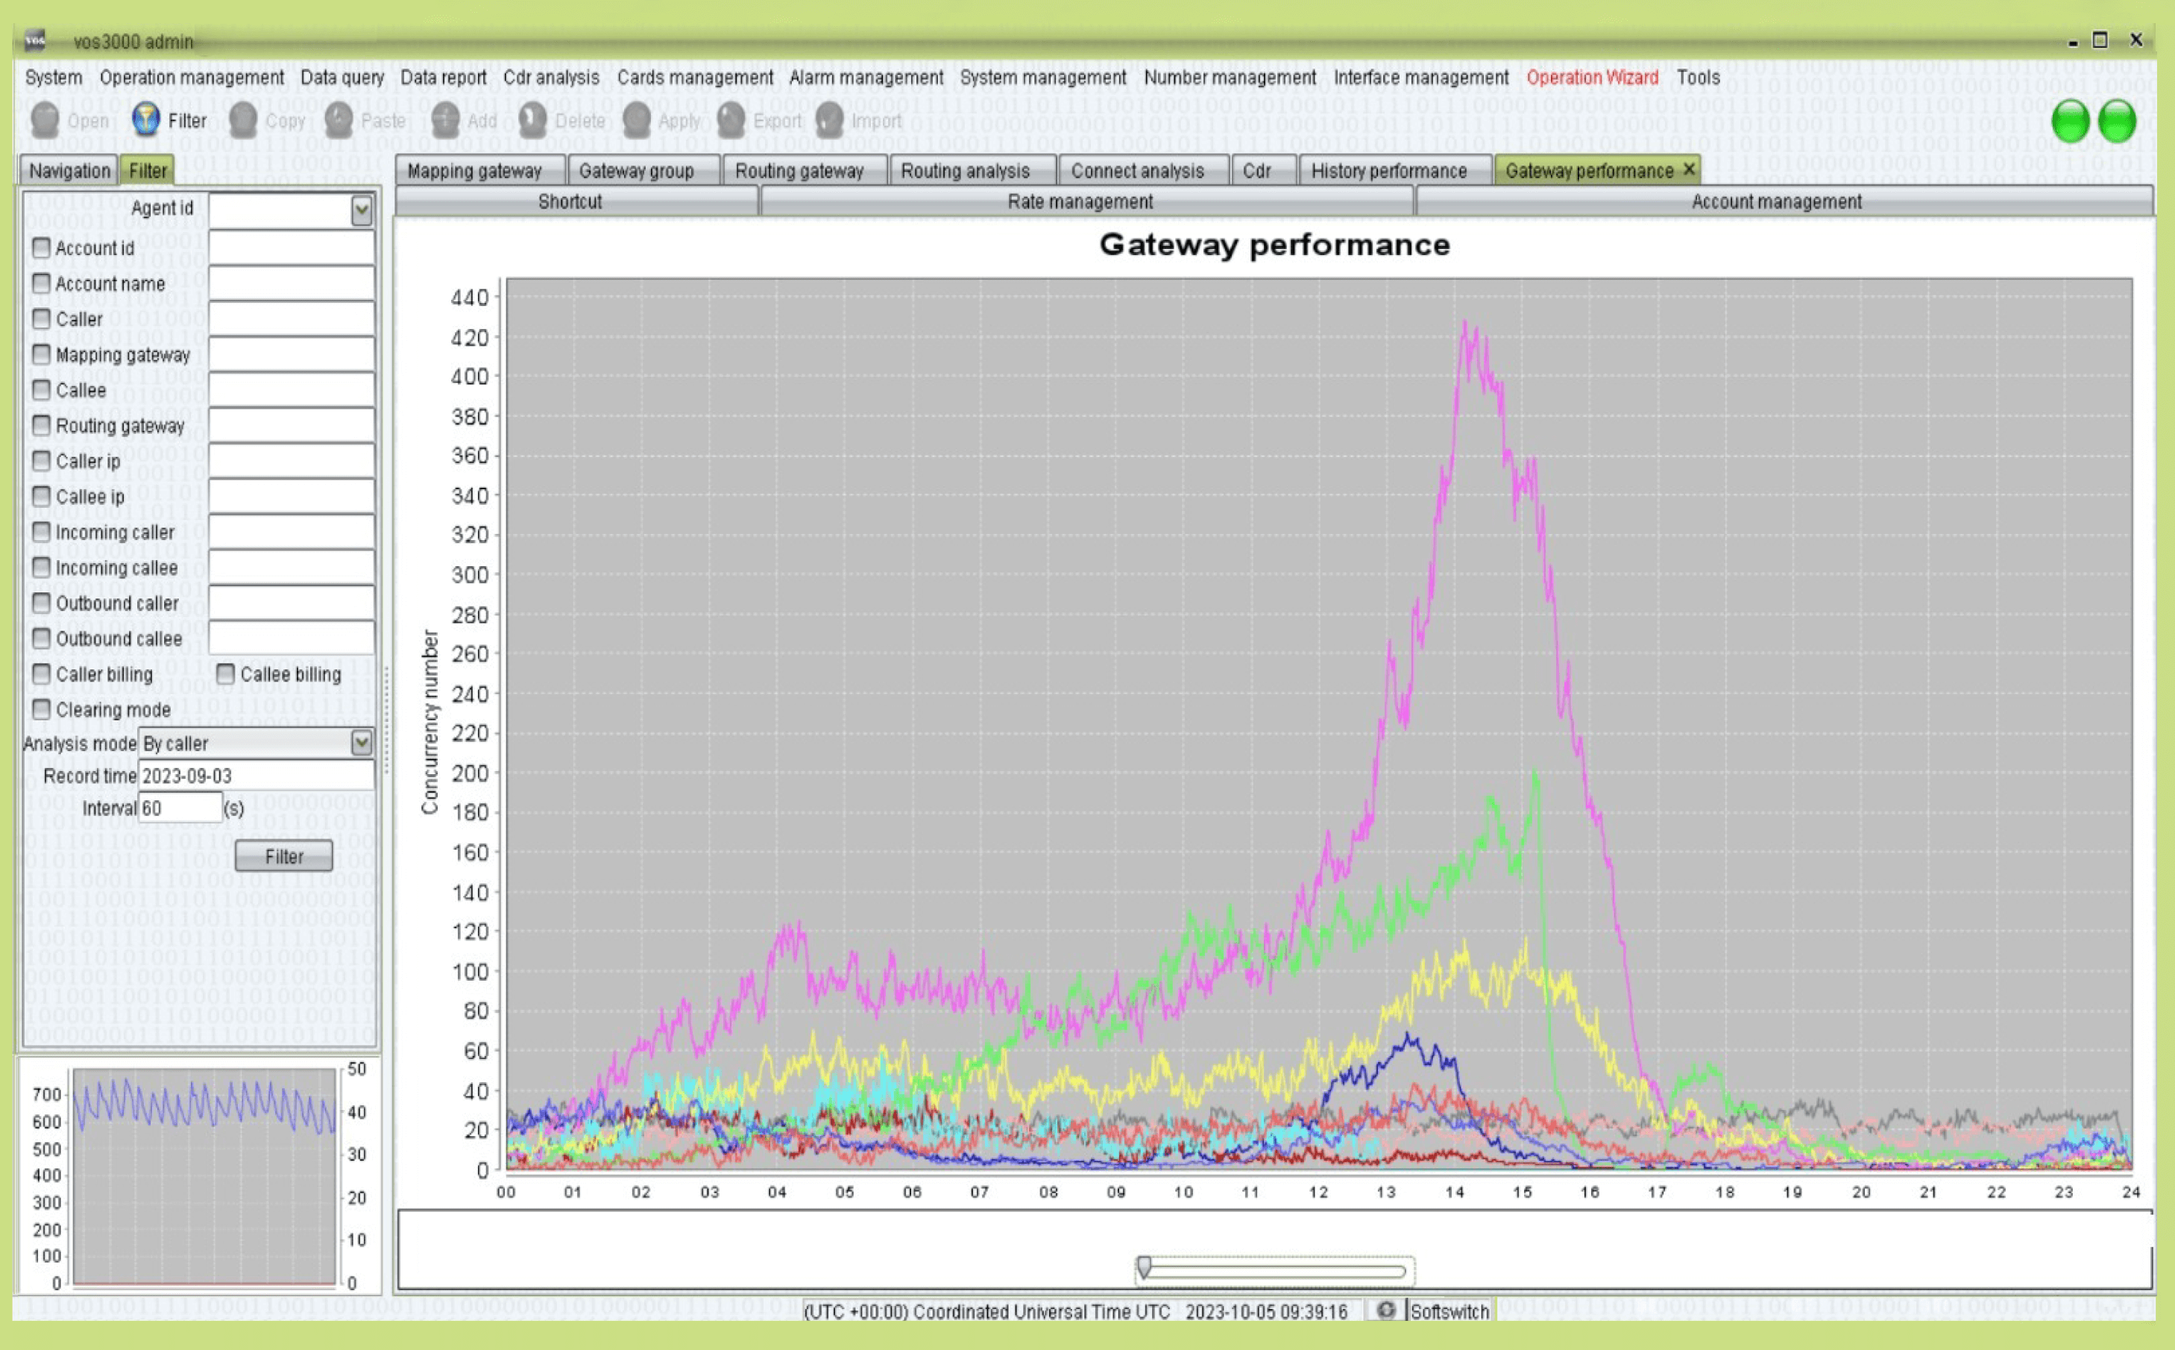Open the Tools menu
This screenshot has height=1350, width=2175.
[x=1698, y=78]
